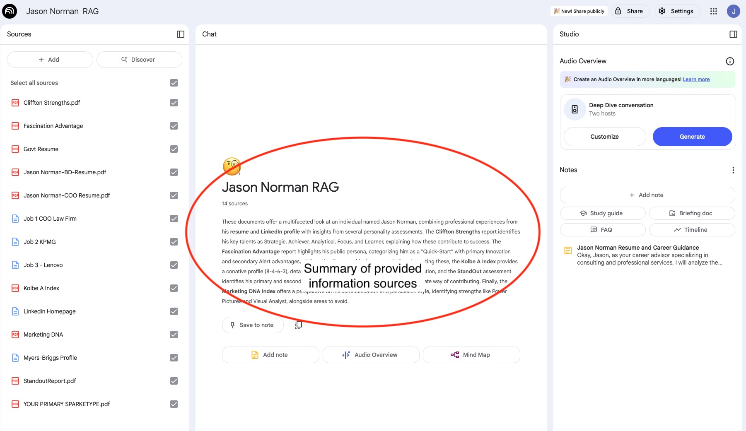Open Mind Map button
Image resolution: width=746 pixels, height=431 pixels.
point(471,355)
